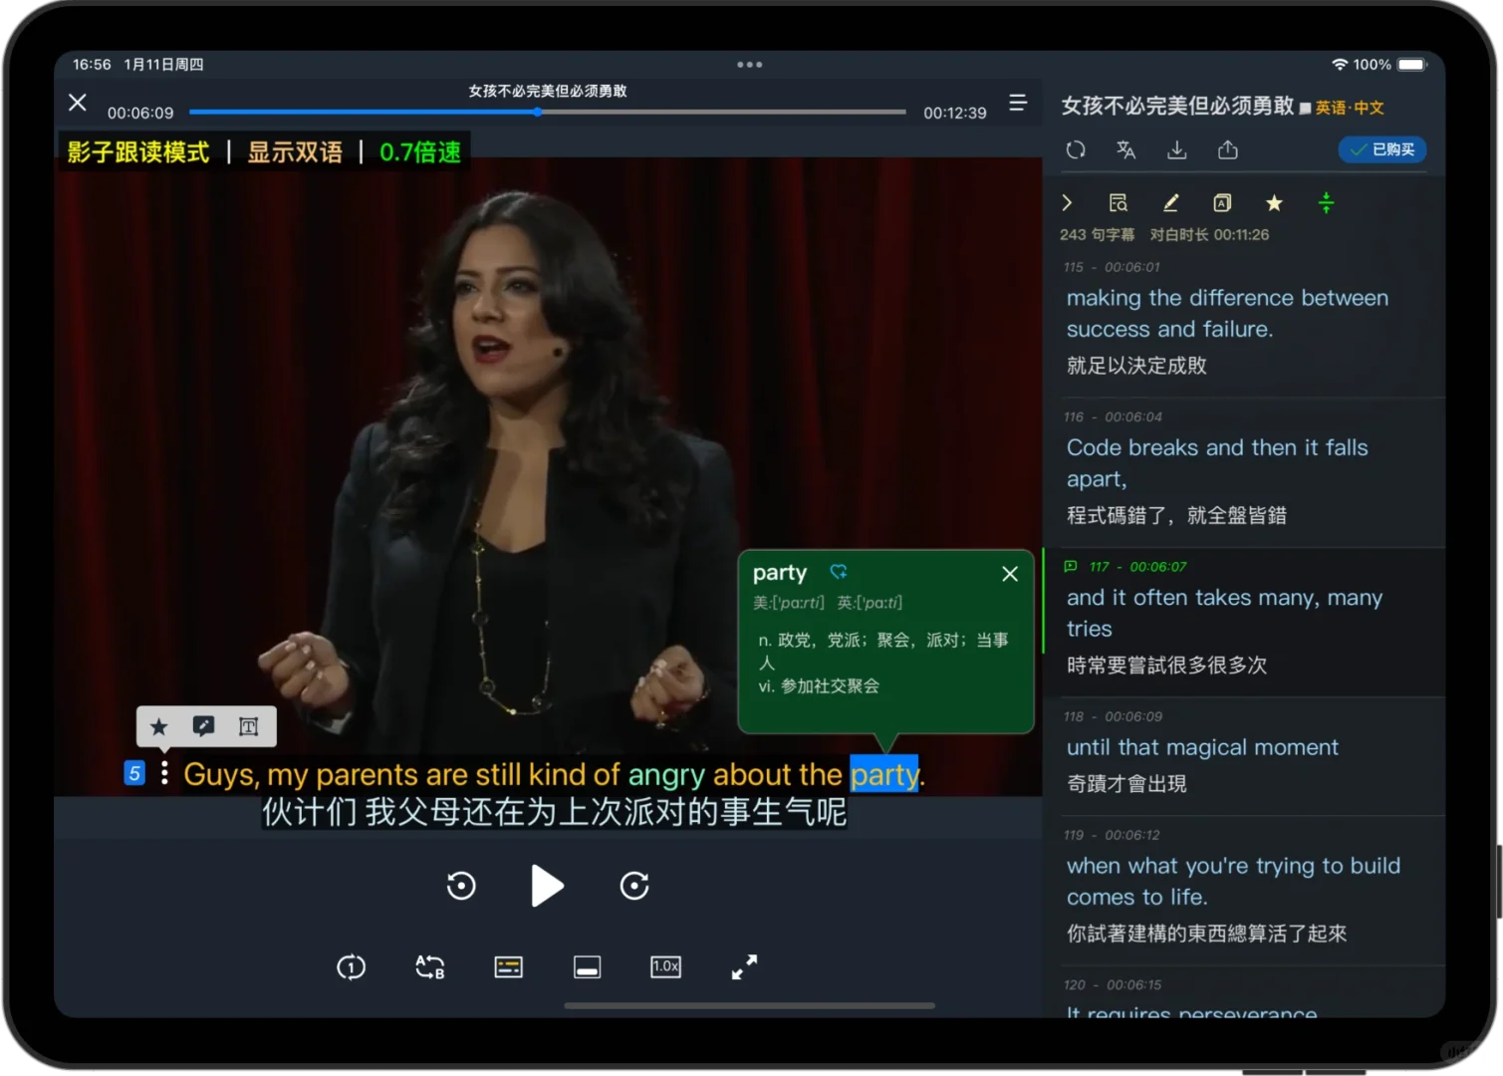Open the three-dot options beside the subtitle
Image resolution: width=1503 pixels, height=1076 pixels.
point(164,773)
